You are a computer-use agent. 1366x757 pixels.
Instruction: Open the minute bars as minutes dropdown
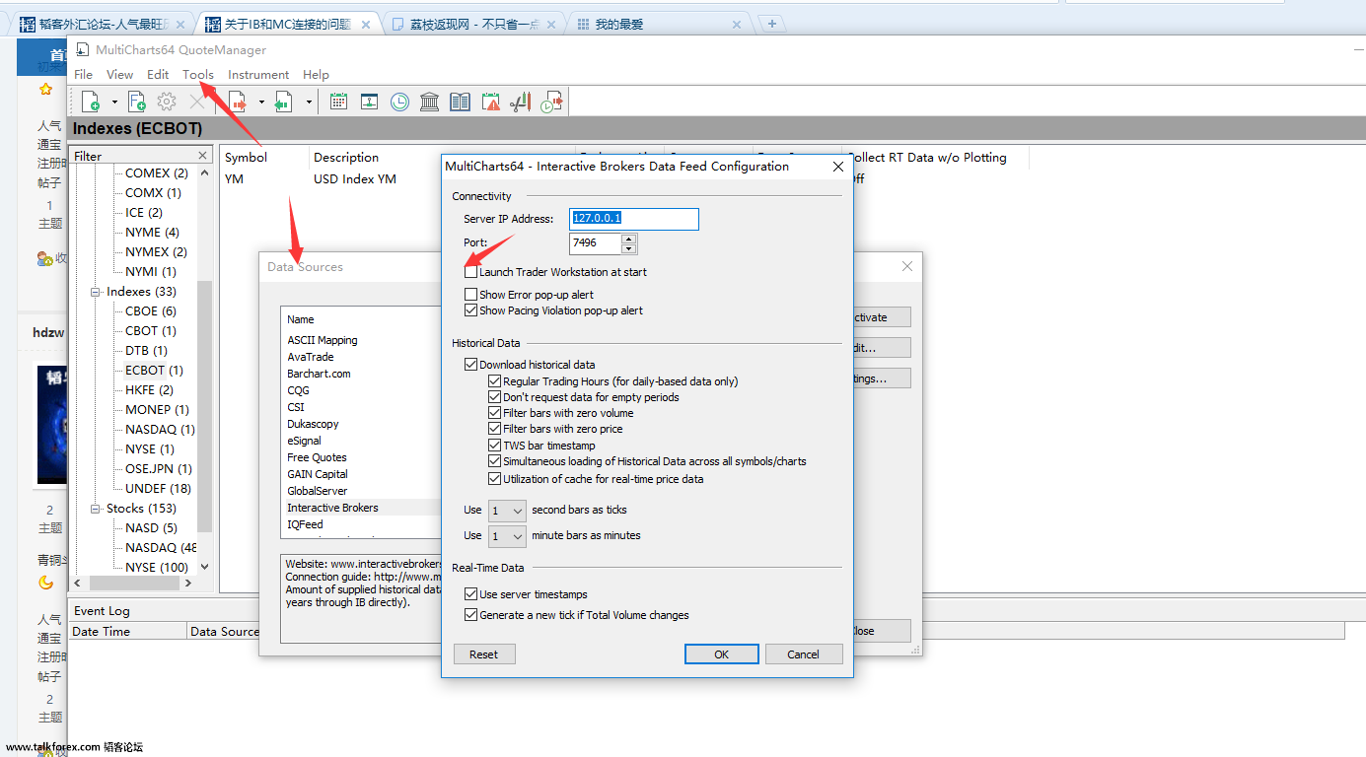click(x=507, y=536)
